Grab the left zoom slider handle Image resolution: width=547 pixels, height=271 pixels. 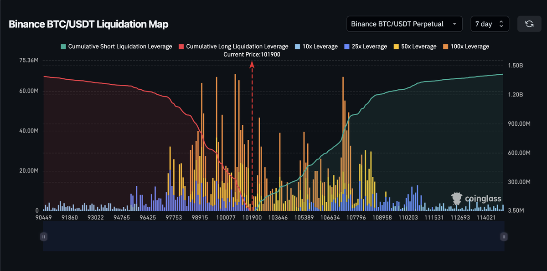coord(43,236)
